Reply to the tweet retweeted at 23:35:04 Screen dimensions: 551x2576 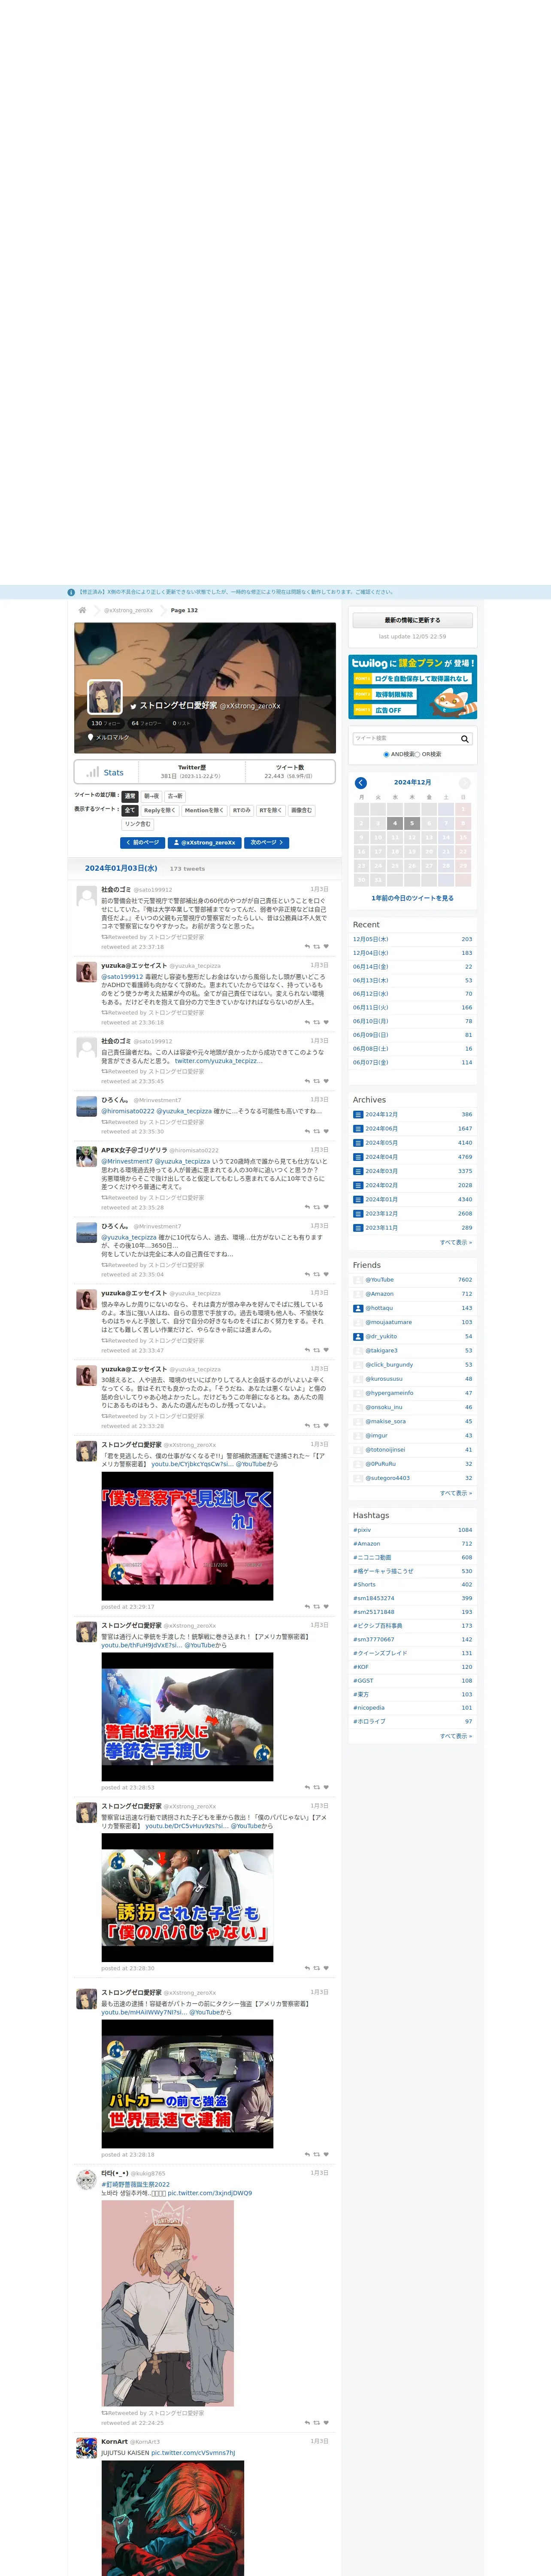point(307,1274)
